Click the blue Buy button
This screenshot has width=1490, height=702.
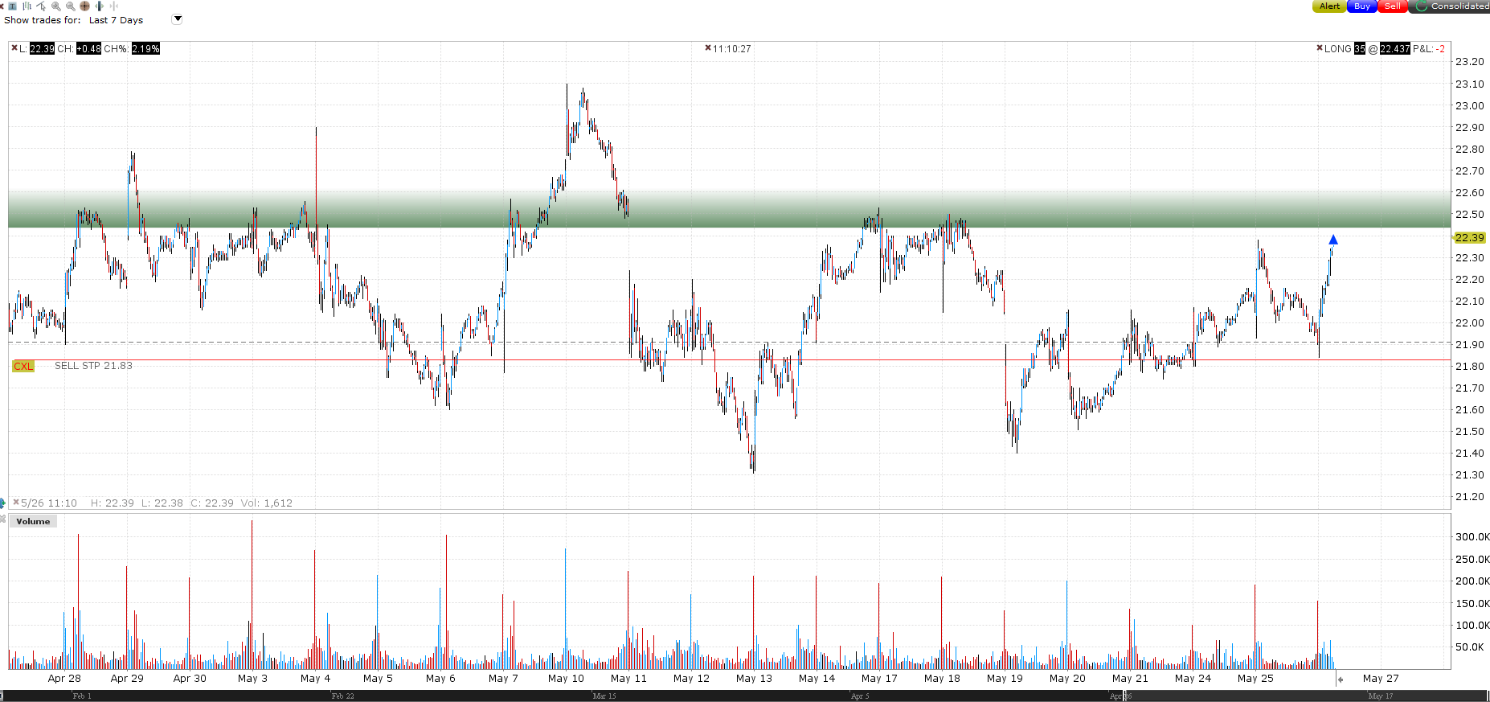point(1362,6)
